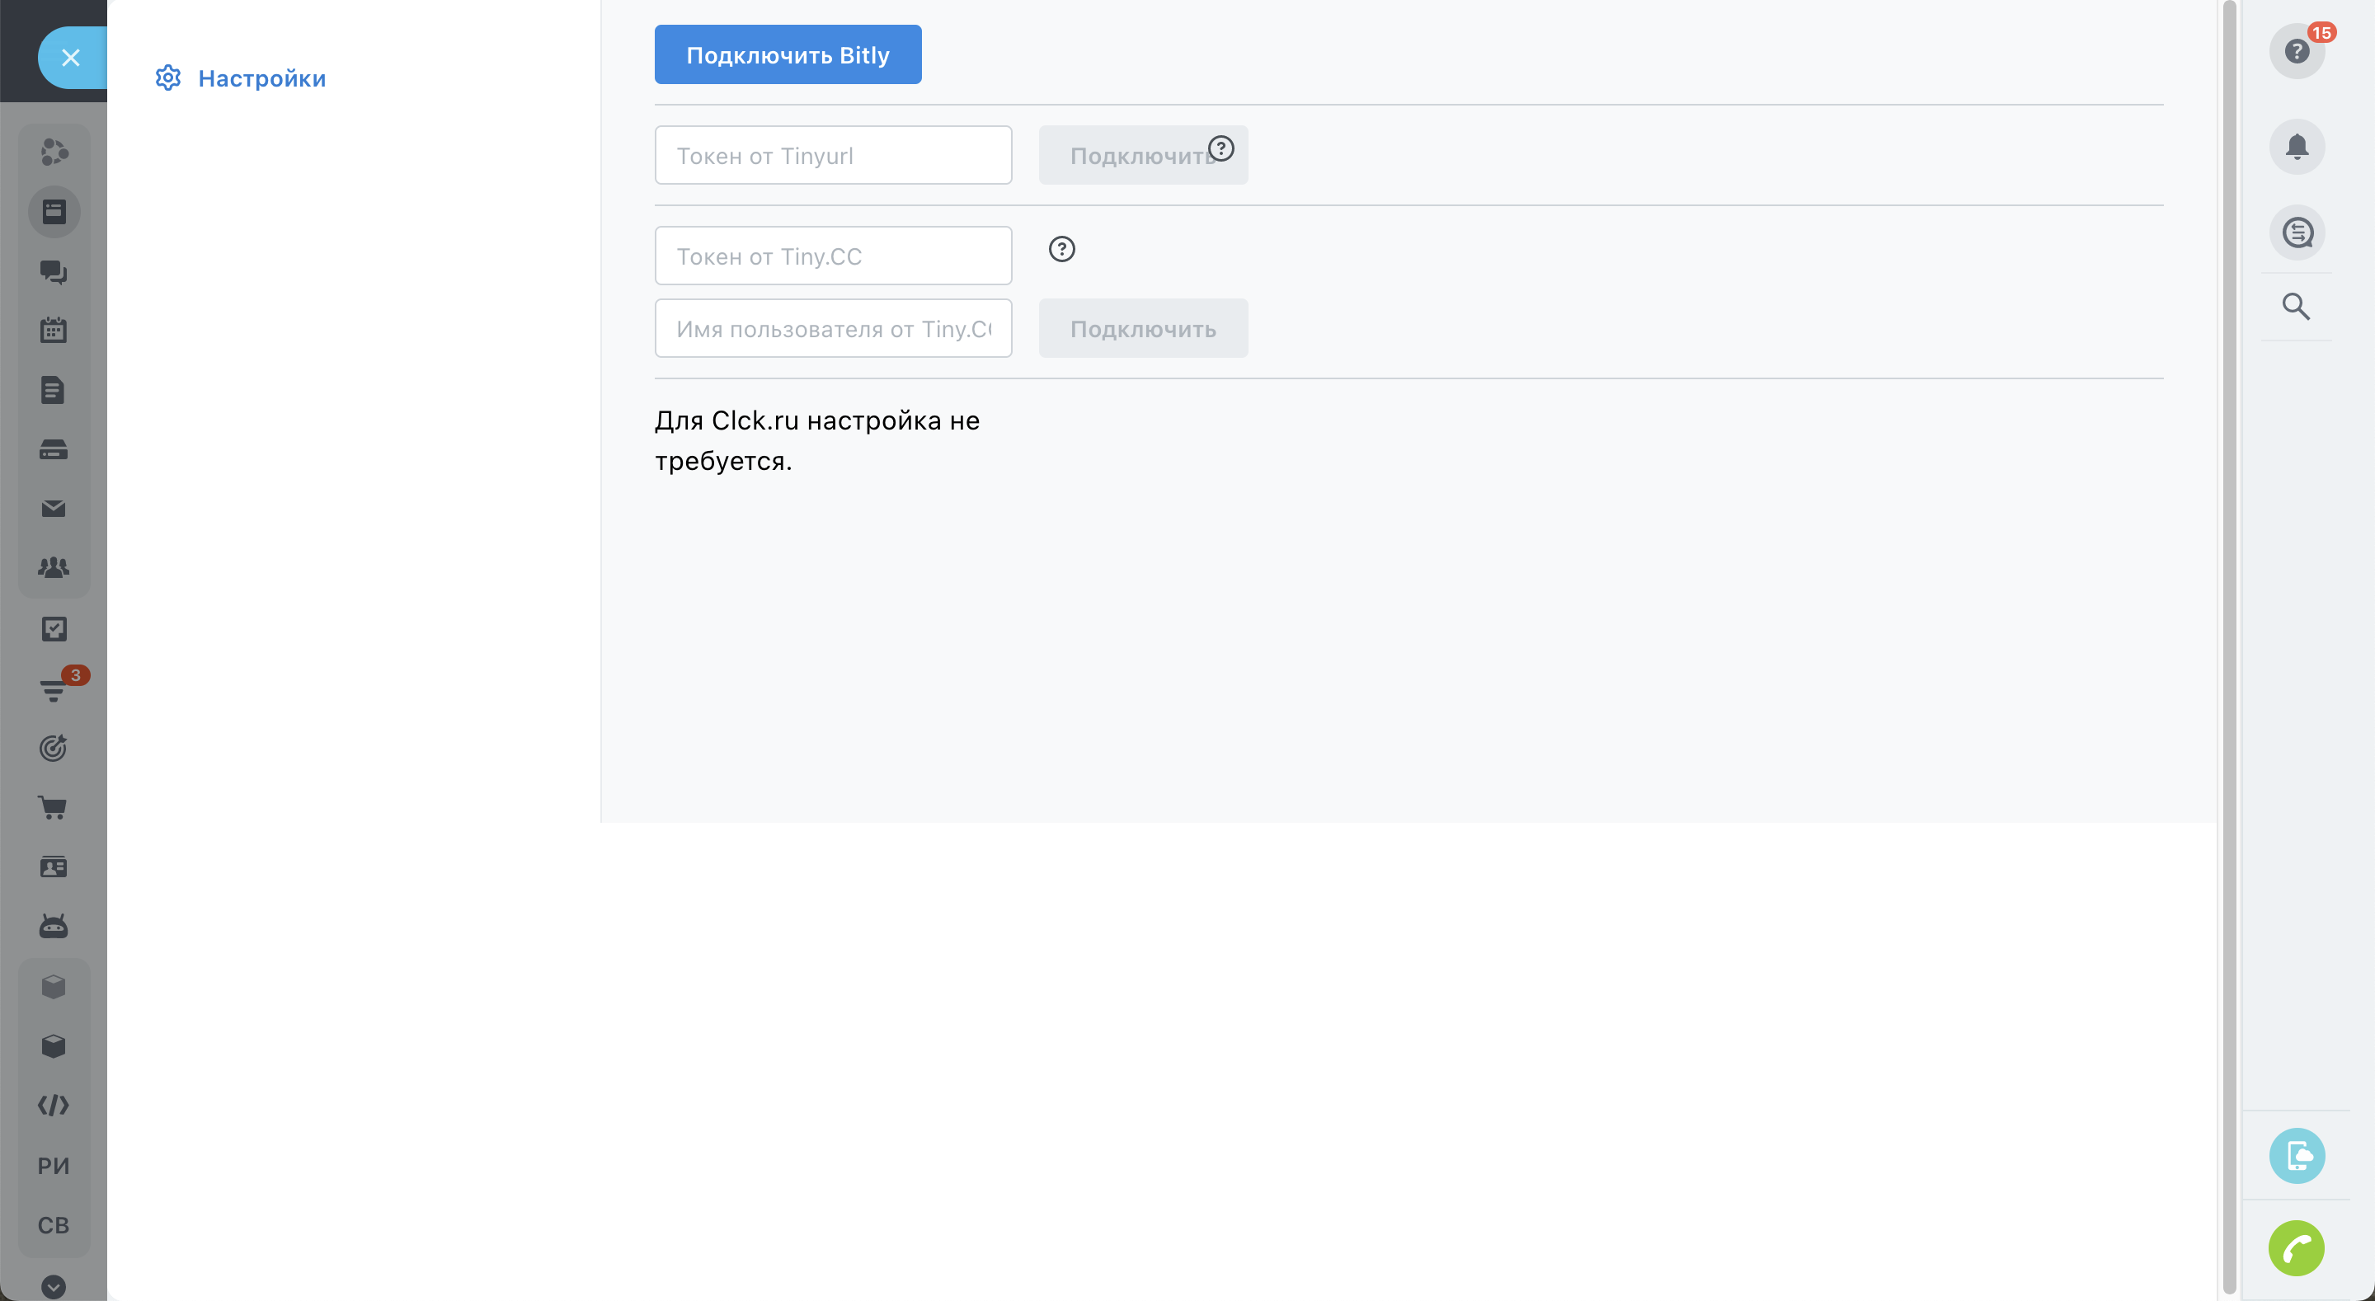
Task: Open help center icon with 15 badge
Action: pyautogui.click(x=2296, y=52)
